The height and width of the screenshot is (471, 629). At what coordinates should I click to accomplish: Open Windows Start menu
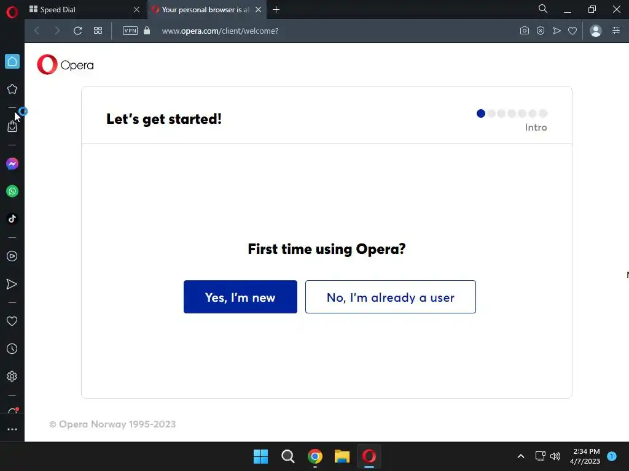click(x=260, y=456)
